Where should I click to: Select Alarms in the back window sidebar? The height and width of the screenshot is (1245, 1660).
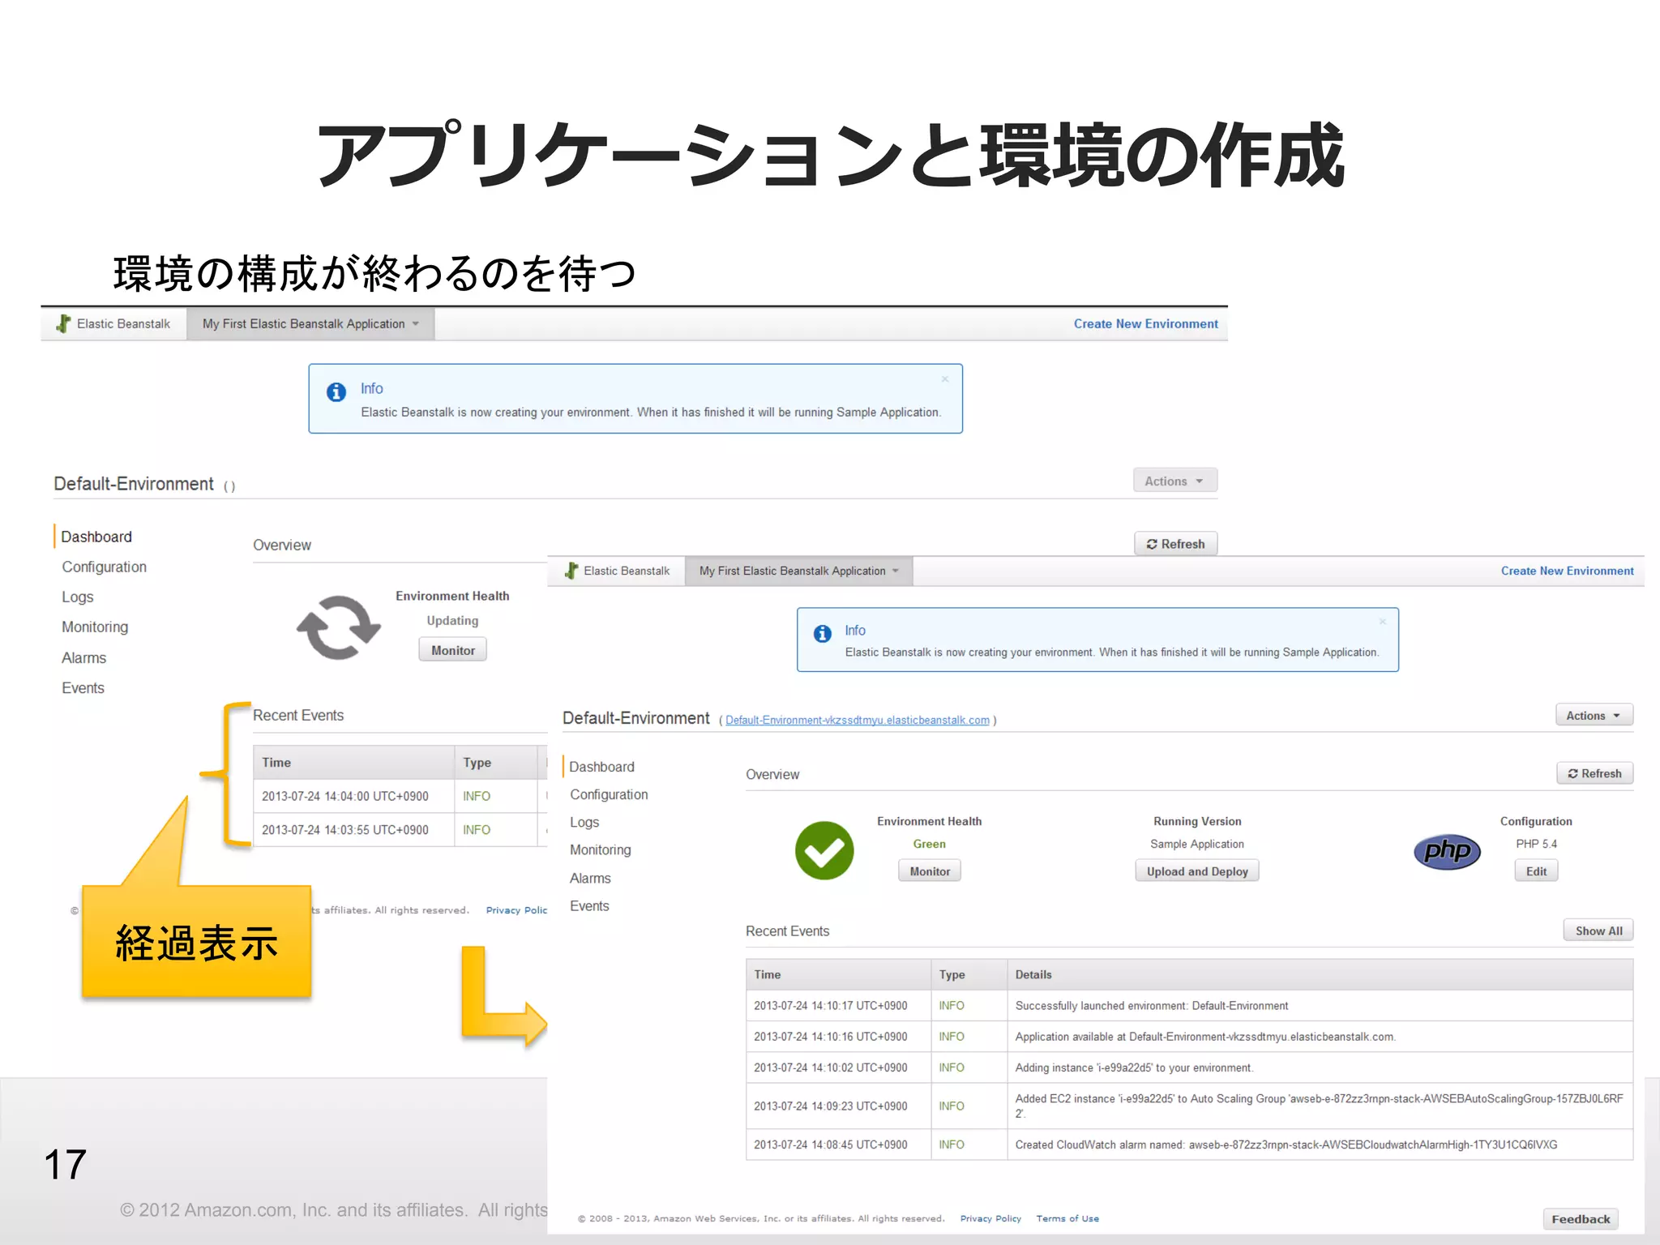point(83,657)
